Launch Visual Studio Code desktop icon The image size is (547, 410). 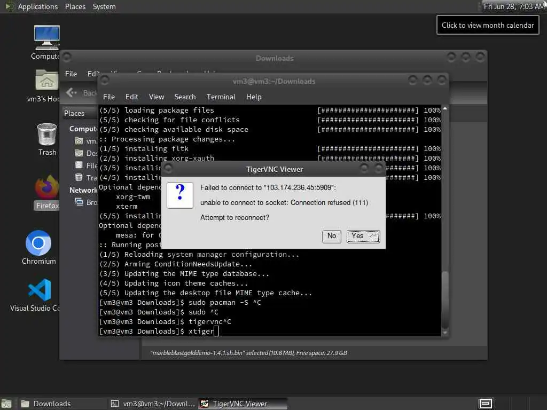(x=39, y=295)
